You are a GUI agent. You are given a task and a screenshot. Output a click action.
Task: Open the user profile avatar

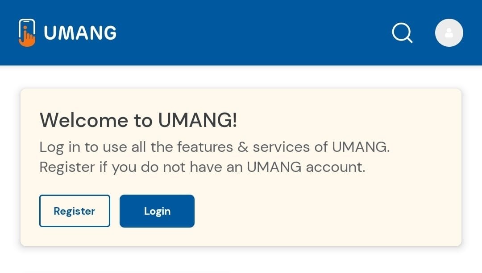449,33
